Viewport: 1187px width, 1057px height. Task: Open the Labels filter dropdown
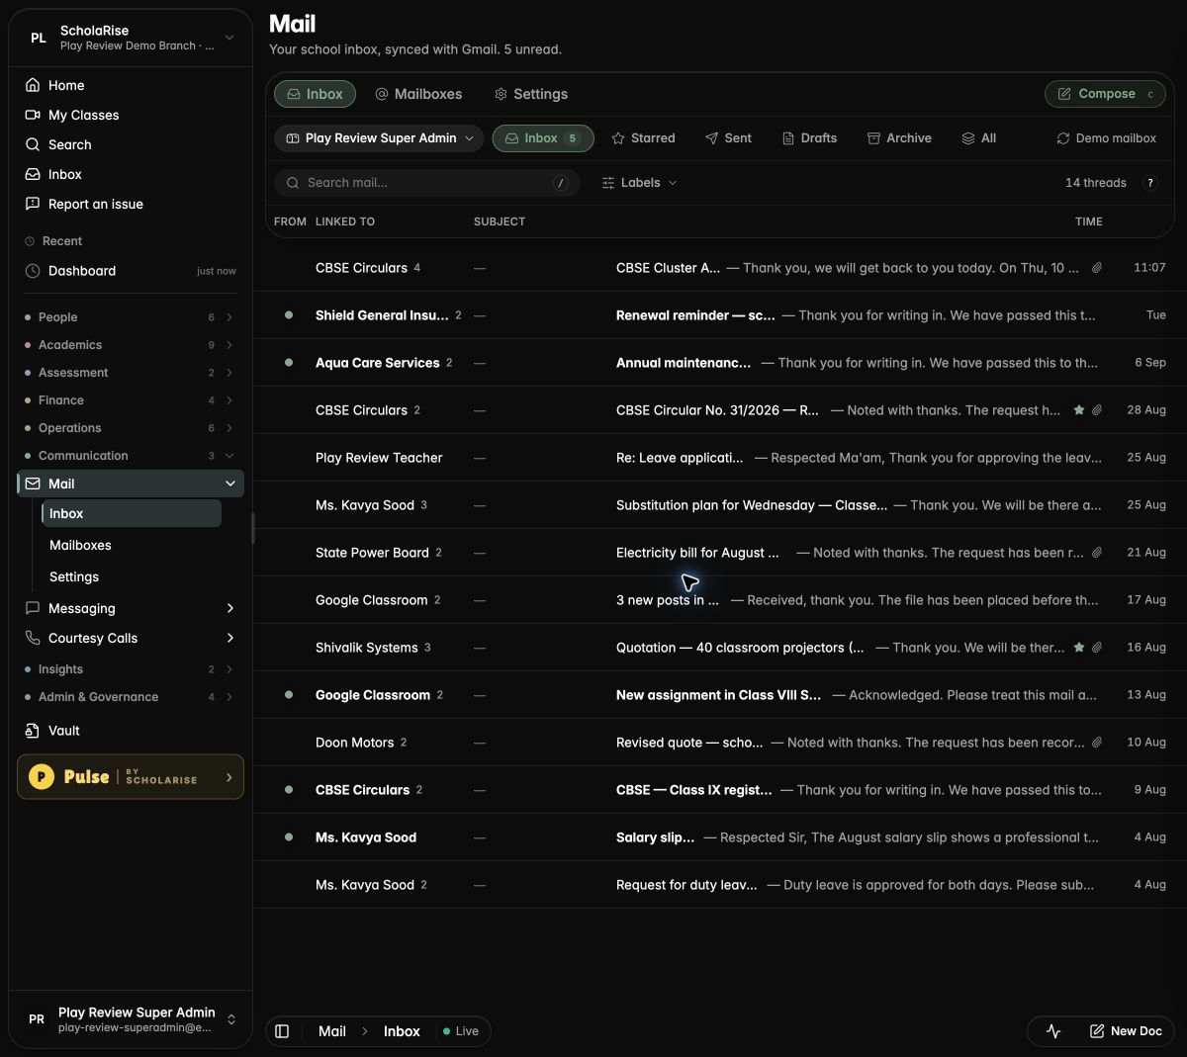tap(639, 183)
